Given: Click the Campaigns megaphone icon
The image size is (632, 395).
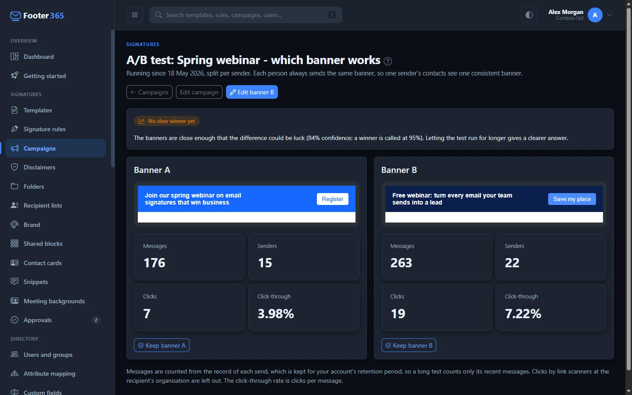Looking at the screenshot, I should (14, 148).
